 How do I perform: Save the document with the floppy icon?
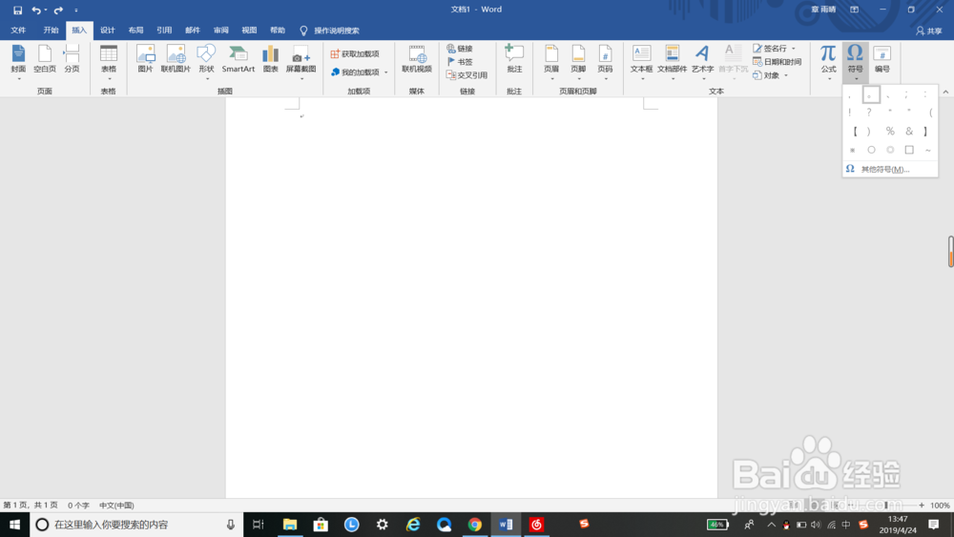(17, 10)
